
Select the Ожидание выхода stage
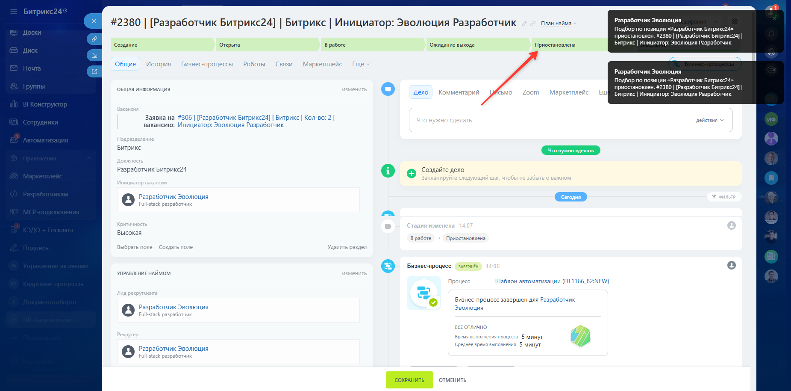point(478,44)
